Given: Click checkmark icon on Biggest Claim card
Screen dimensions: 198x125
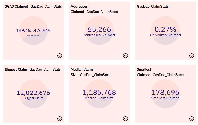Looking at the screenshot, I should [x=60, y=119].
